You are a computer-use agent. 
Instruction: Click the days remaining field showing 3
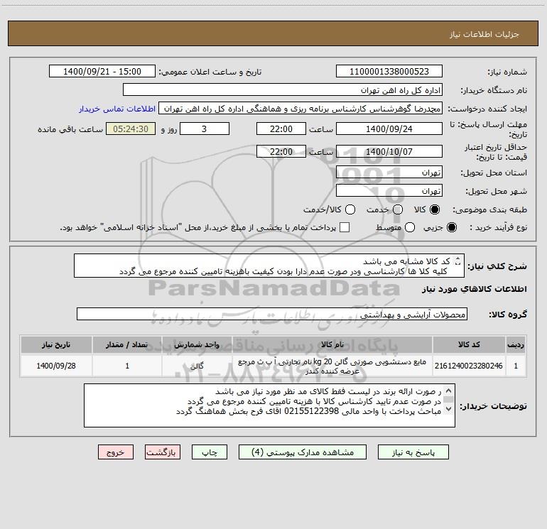[205, 129]
